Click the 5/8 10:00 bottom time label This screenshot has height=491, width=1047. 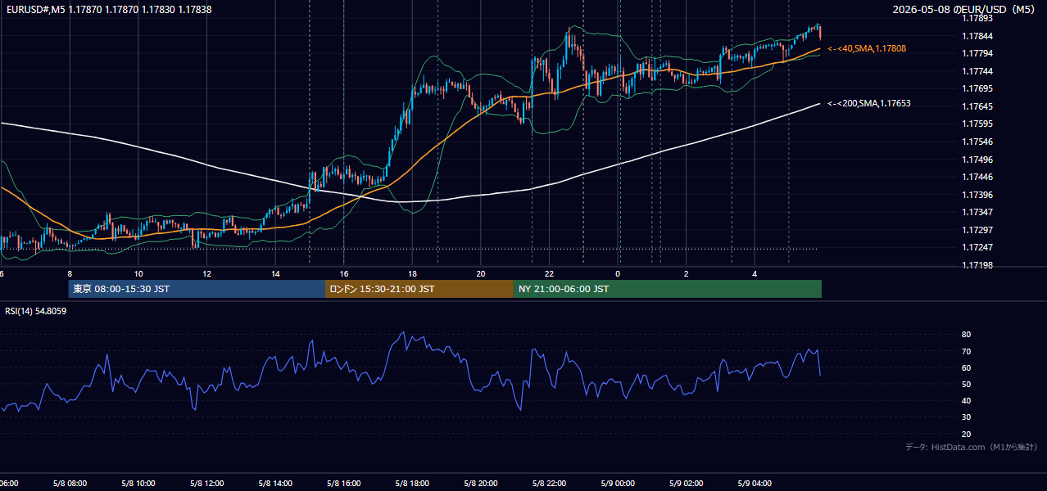[138, 483]
